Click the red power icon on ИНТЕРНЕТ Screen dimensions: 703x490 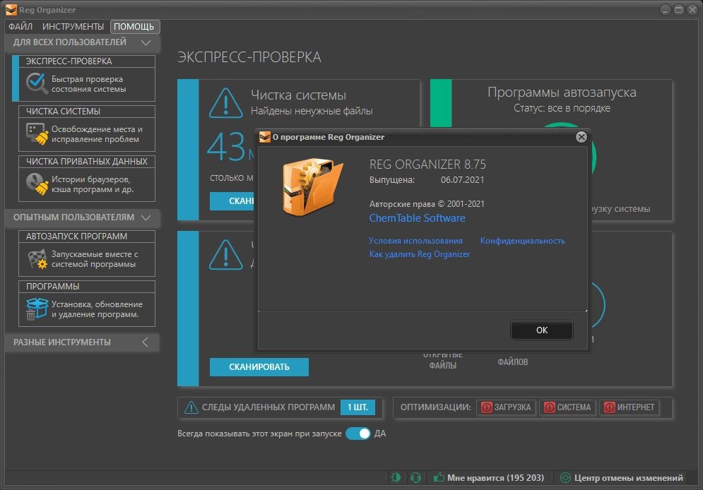coord(609,407)
